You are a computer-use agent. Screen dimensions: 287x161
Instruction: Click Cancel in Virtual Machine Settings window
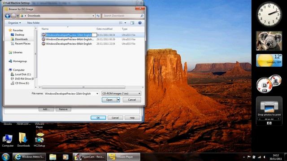point(115,118)
